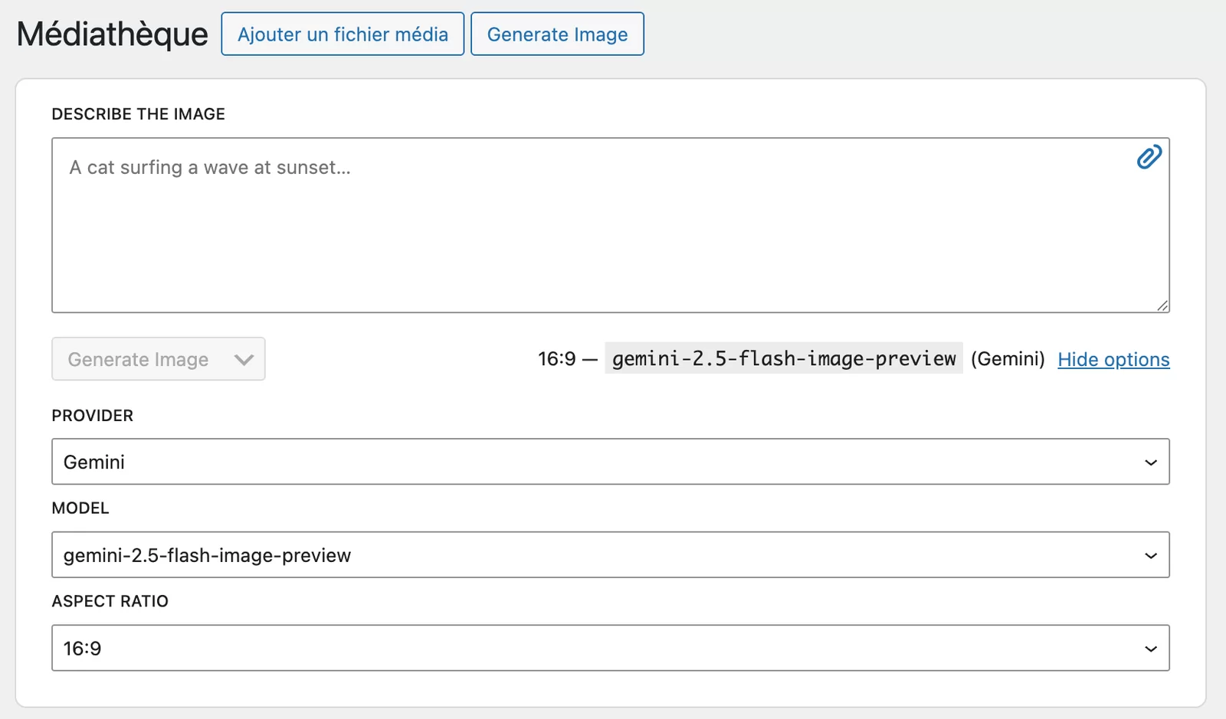Click the top Generate Image button

(x=557, y=34)
